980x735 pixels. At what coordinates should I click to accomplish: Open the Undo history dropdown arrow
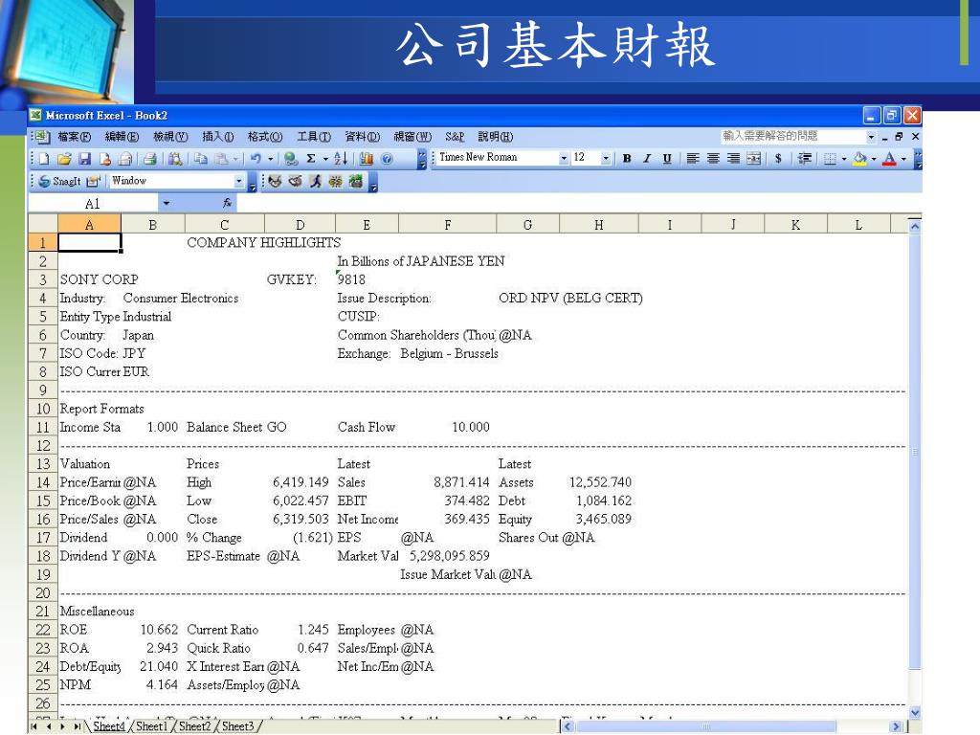click(x=270, y=159)
